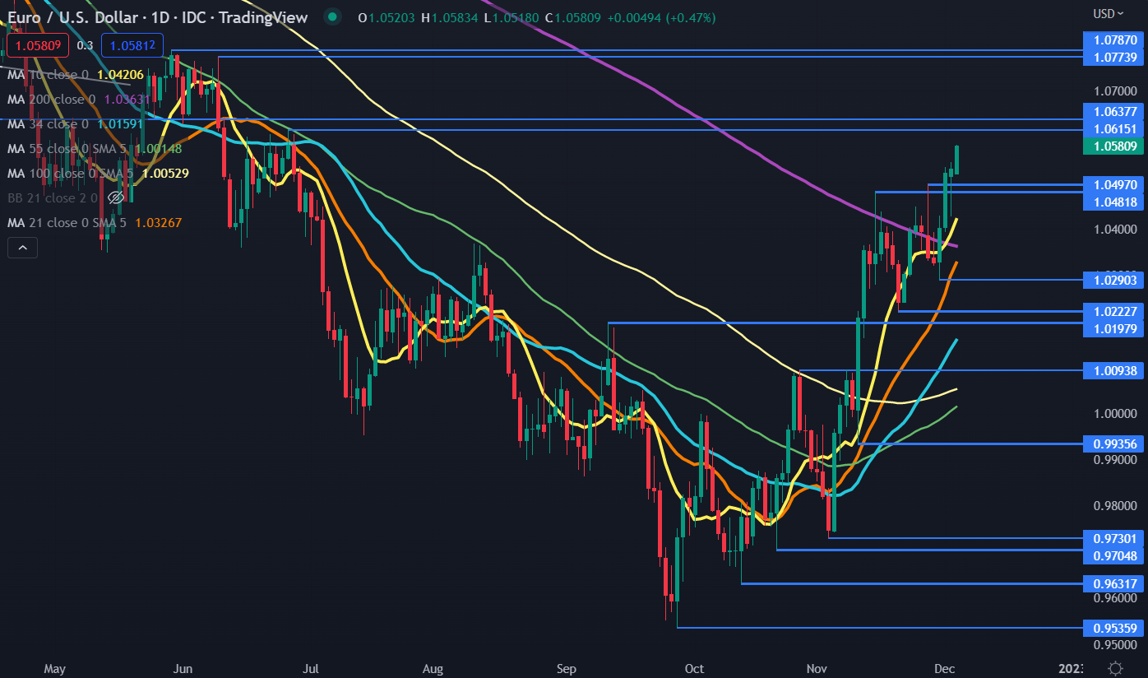Collapse the indicator legend list

(x=22, y=247)
